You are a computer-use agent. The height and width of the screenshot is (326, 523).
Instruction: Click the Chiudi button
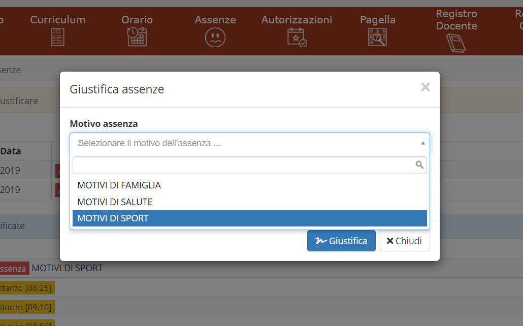coord(404,241)
